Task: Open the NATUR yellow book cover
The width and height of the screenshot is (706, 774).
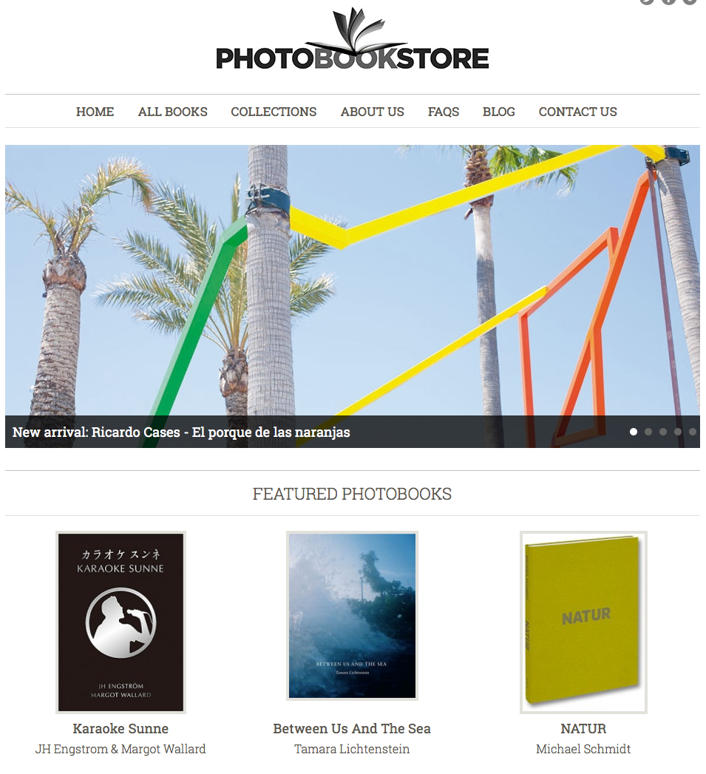Action: [583, 622]
